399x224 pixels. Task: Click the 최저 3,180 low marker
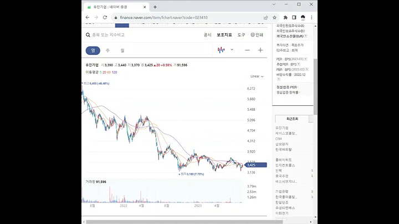191,174
